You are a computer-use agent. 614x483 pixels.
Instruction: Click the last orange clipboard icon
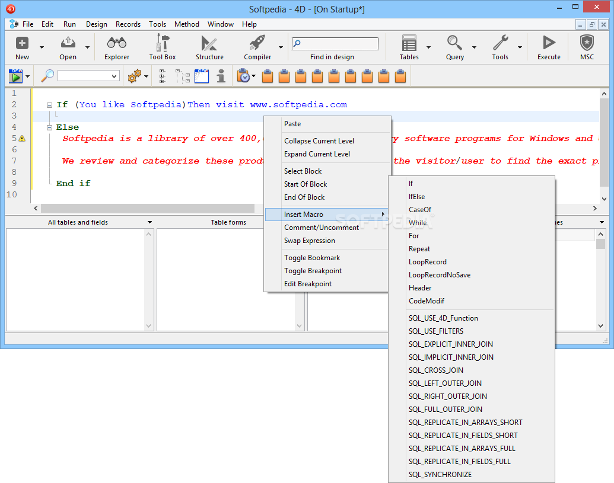click(x=400, y=76)
